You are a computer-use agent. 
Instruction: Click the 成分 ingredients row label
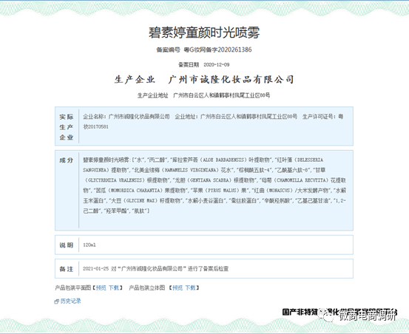coord(67,160)
